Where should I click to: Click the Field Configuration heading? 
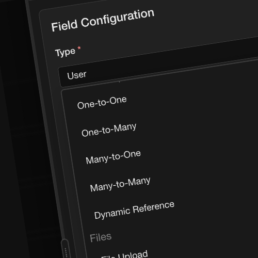pyautogui.click(x=103, y=20)
